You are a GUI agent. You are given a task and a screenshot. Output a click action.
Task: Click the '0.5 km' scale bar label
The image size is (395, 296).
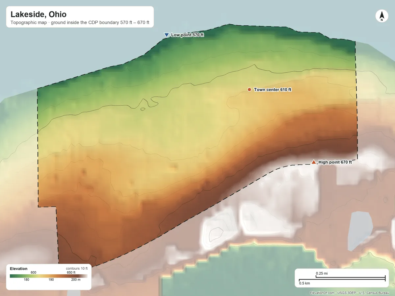coord(304,283)
